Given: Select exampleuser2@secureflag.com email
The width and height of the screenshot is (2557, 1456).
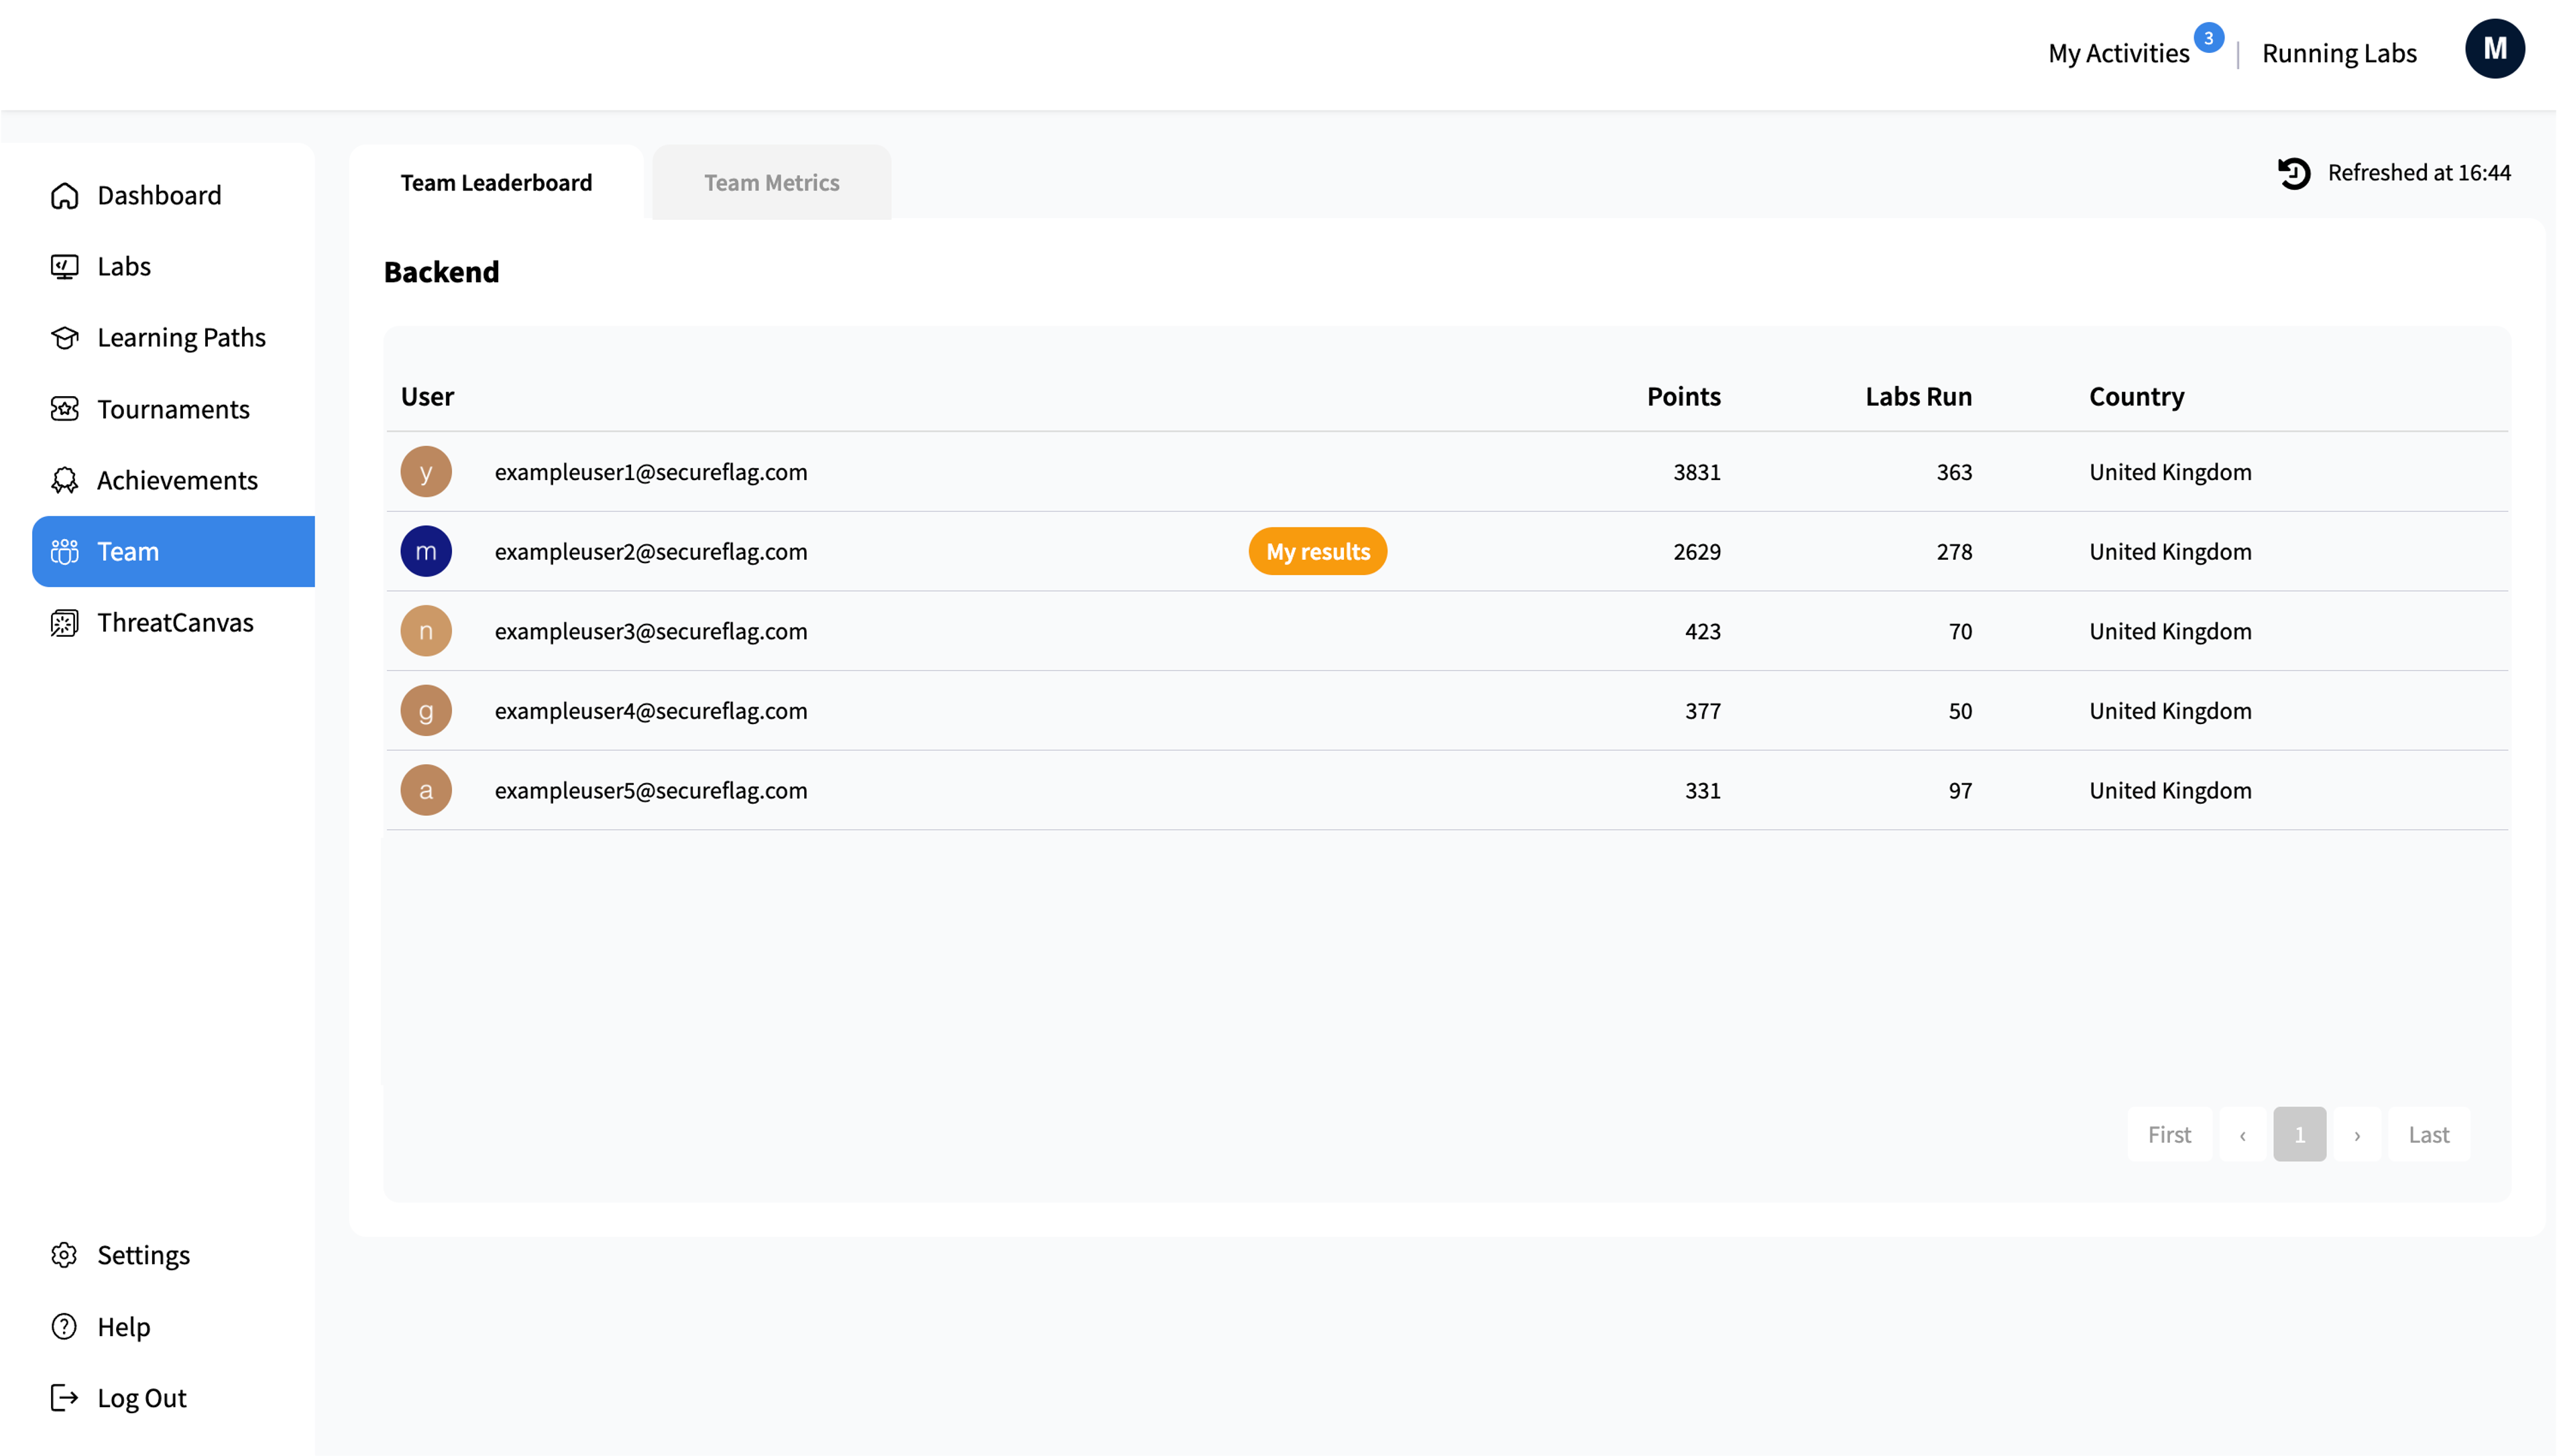Looking at the screenshot, I should (651, 551).
